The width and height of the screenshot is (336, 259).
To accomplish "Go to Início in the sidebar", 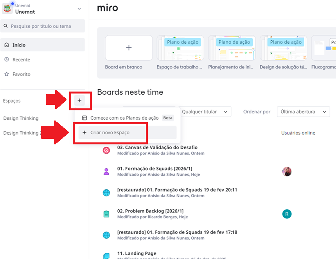I will pyautogui.click(x=42, y=45).
